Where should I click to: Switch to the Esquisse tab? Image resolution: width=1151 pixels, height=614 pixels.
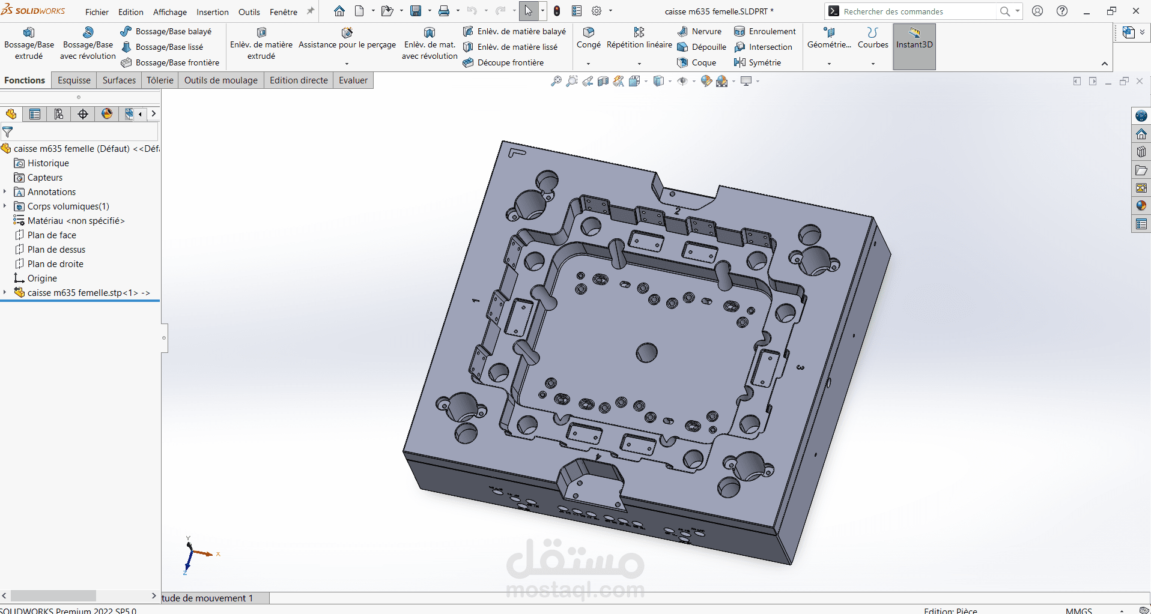74,80
